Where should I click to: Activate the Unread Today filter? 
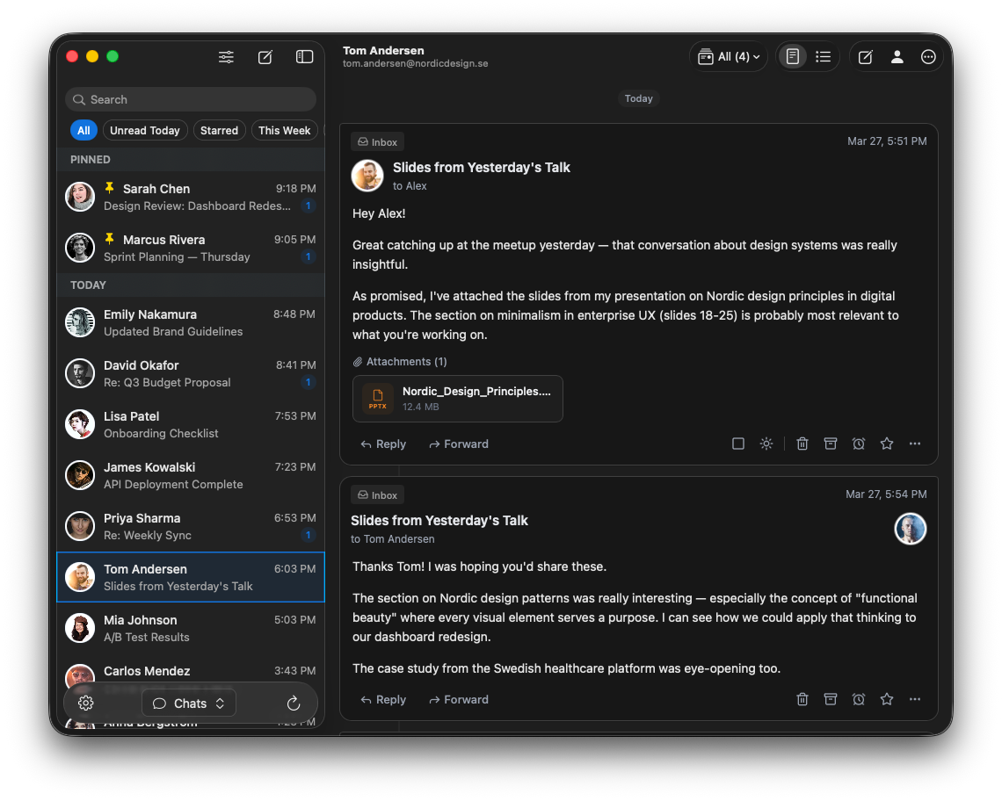tap(145, 130)
